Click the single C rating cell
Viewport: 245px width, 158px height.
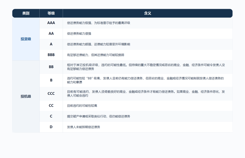pos(51,116)
